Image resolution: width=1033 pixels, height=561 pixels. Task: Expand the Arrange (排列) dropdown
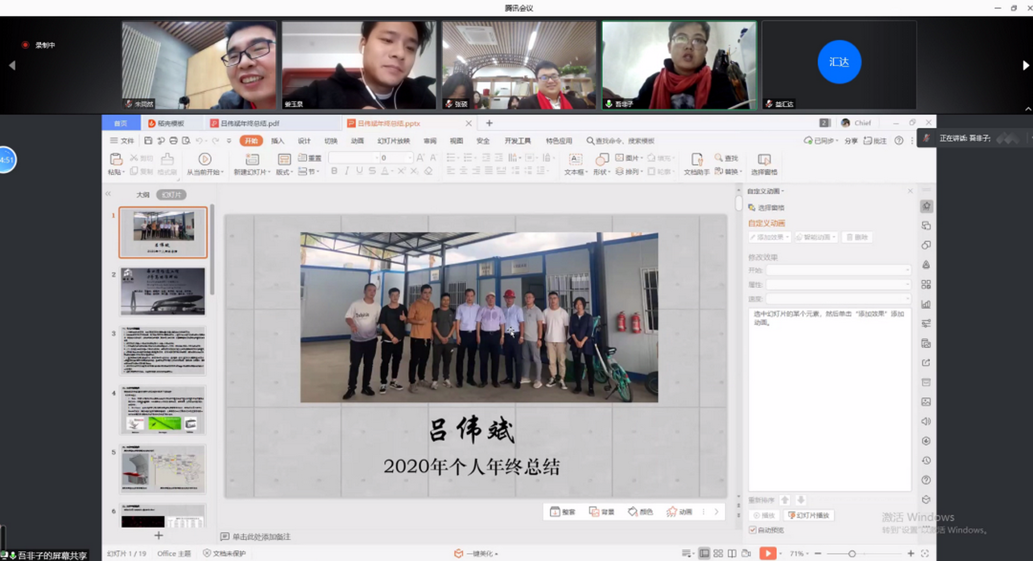point(642,172)
